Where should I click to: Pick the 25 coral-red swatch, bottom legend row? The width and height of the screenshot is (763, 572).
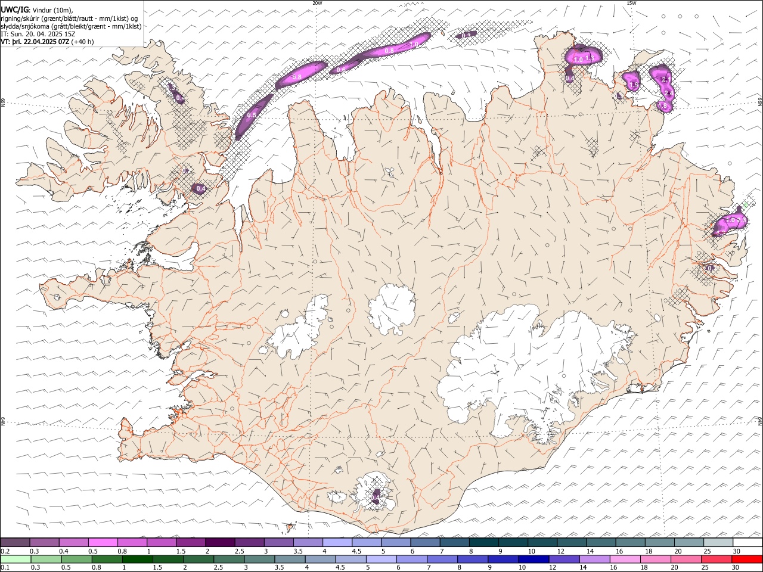[716, 559]
